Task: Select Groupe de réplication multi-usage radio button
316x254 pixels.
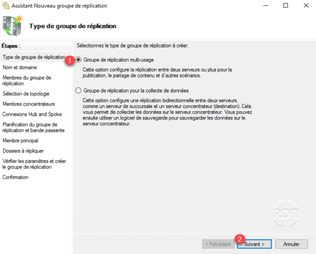Action: pyautogui.click(x=78, y=60)
